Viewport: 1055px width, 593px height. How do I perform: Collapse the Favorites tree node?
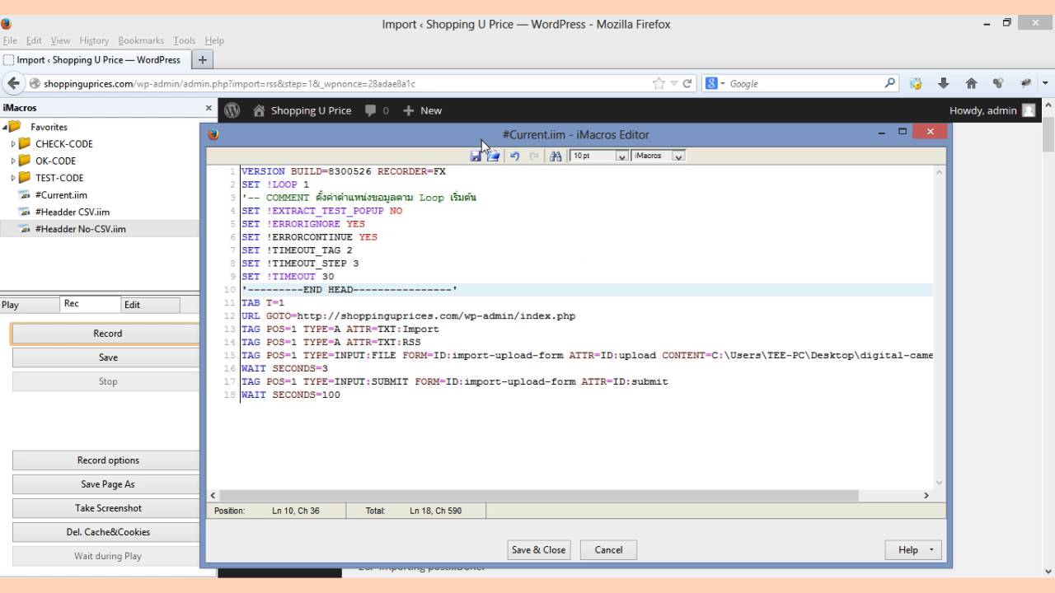coord(5,127)
